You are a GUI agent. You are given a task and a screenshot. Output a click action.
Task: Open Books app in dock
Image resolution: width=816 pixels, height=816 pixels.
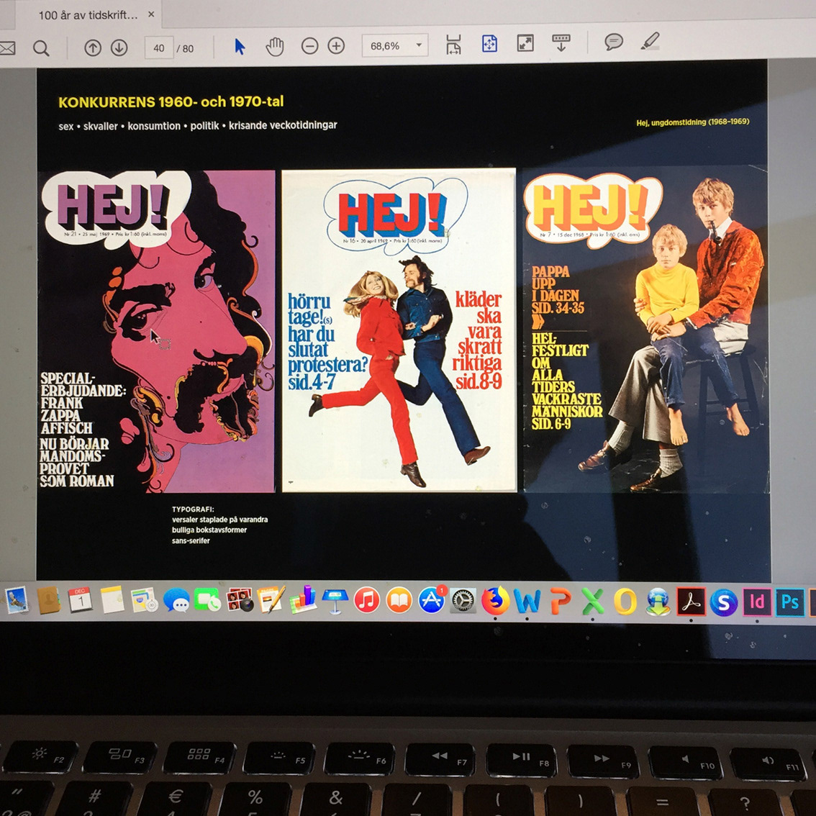399,601
